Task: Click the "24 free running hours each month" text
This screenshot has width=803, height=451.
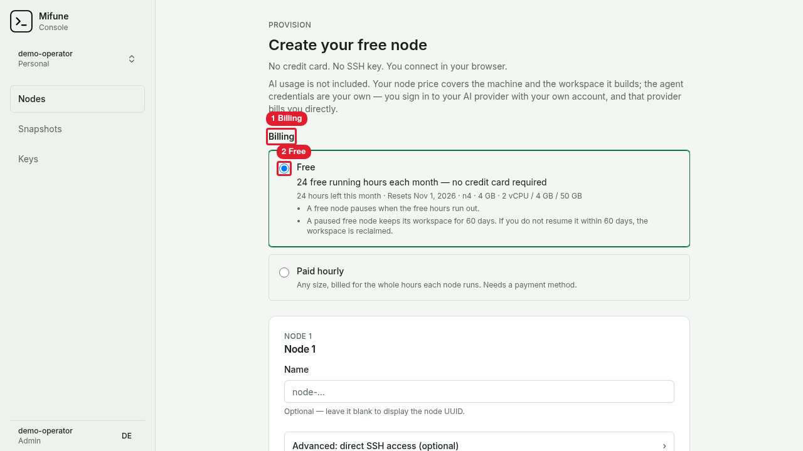Action: pyautogui.click(x=422, y=182)
